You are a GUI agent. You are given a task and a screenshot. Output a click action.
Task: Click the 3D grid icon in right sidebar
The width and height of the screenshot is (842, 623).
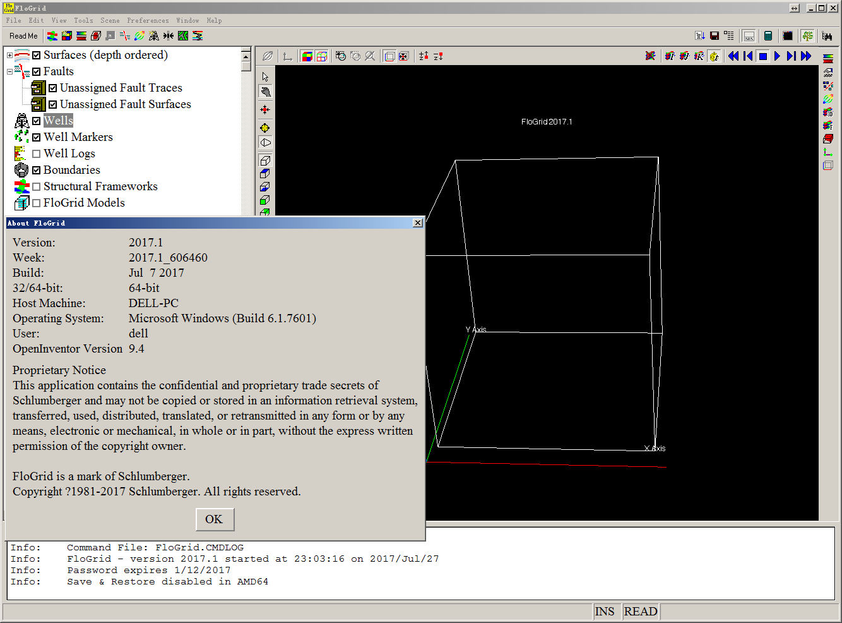click(x=828, y=112)
